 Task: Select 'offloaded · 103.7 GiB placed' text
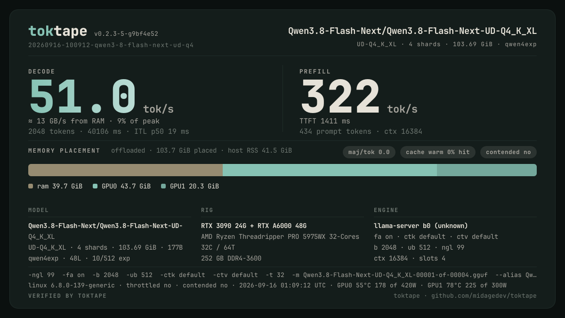[x=202, y=151]
